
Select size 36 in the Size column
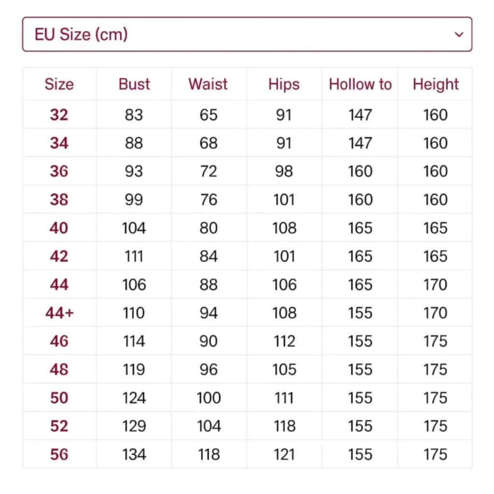pos(59,171)
